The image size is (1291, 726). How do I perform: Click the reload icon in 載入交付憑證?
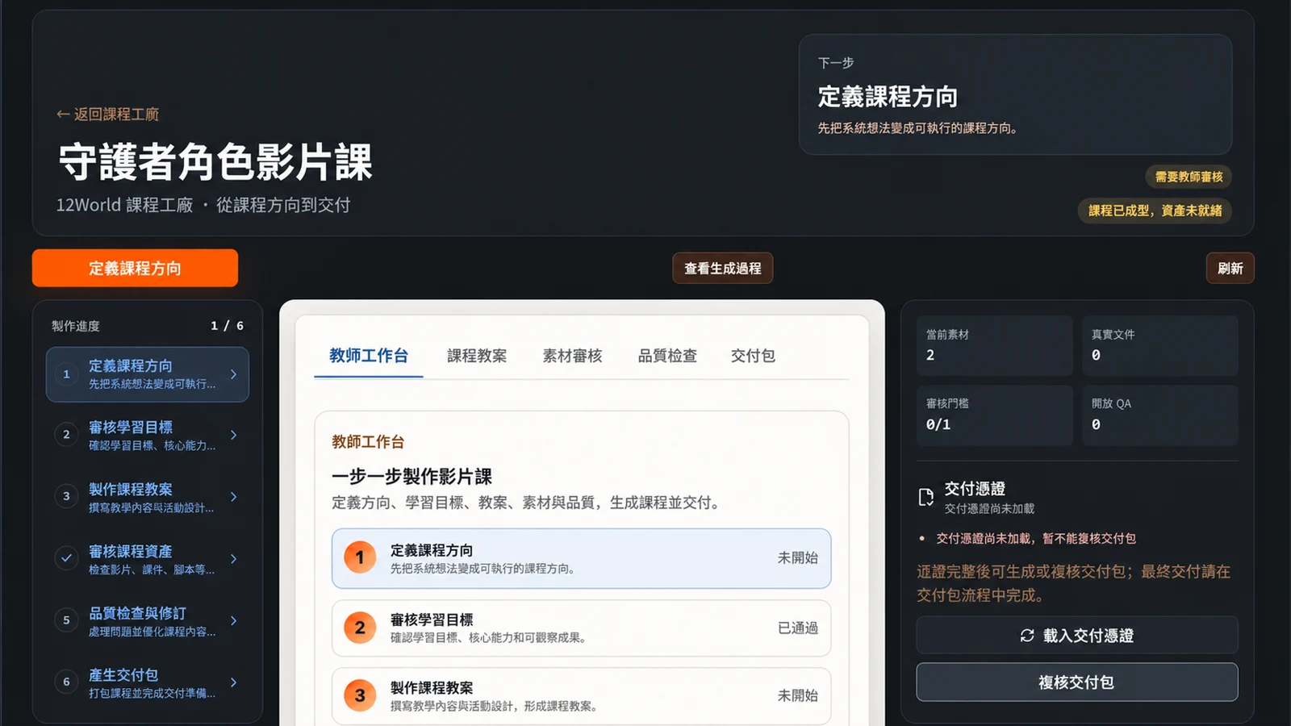1027,636
